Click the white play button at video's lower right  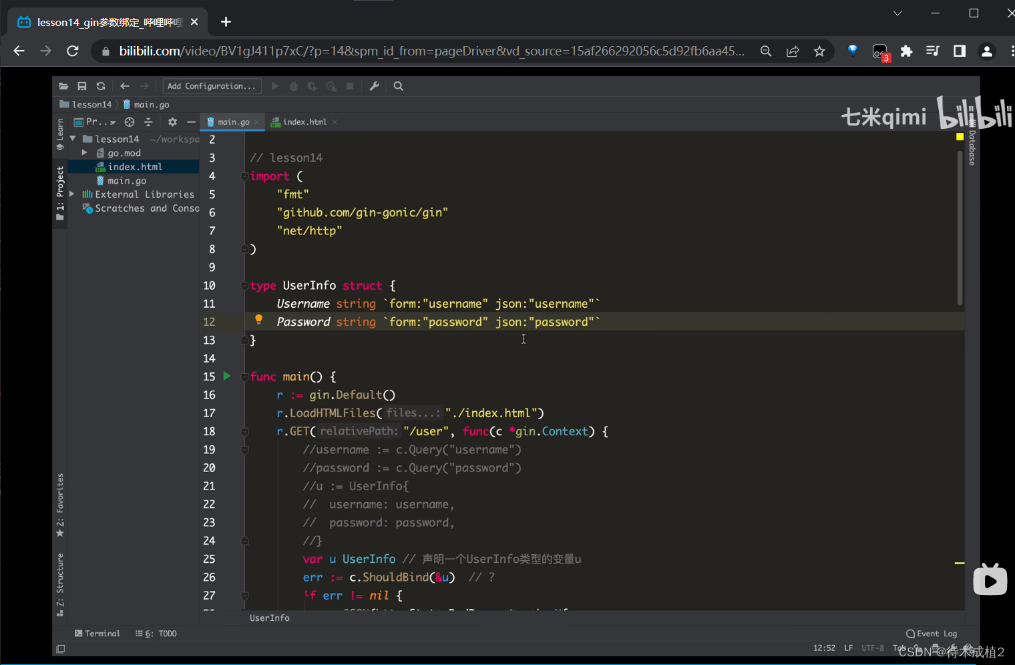click(x=990, y=580)
